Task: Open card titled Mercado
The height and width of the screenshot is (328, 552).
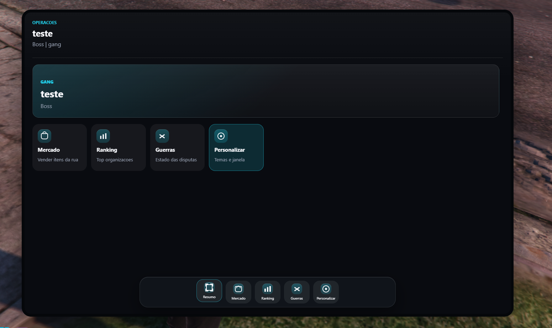Action: [x=59, y=147]
